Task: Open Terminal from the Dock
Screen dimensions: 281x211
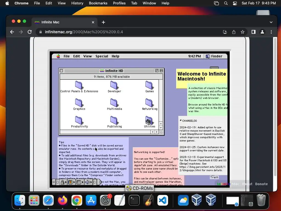Action: click(x=134, y=200)
